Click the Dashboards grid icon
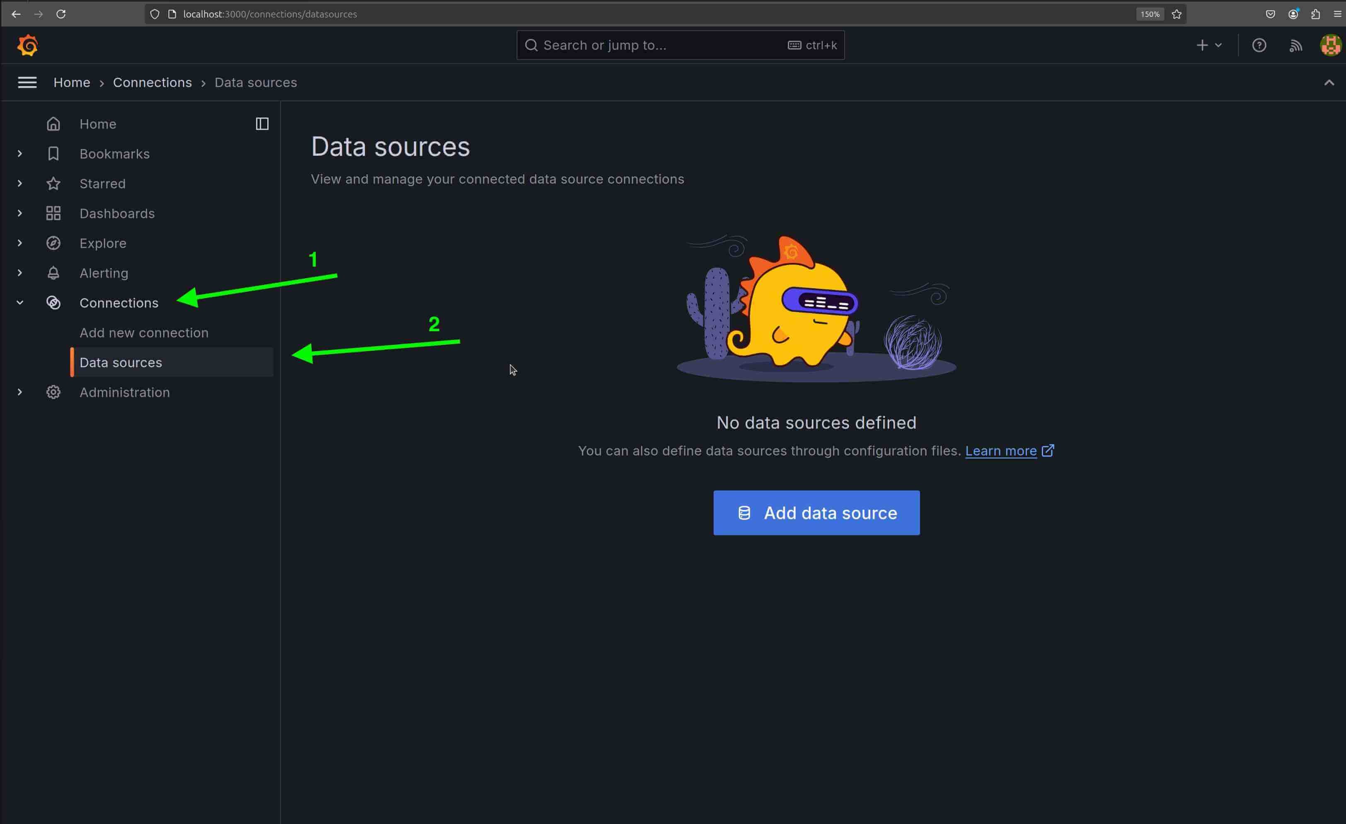This screenshot has height=824, width=1346. tap(53, 213)
